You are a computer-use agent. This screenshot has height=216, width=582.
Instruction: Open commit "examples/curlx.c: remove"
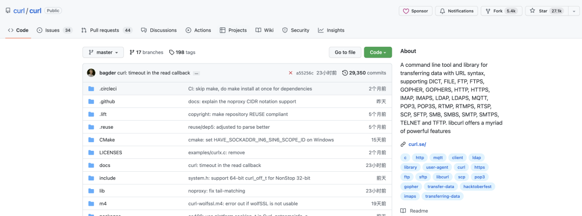[217, 152]
